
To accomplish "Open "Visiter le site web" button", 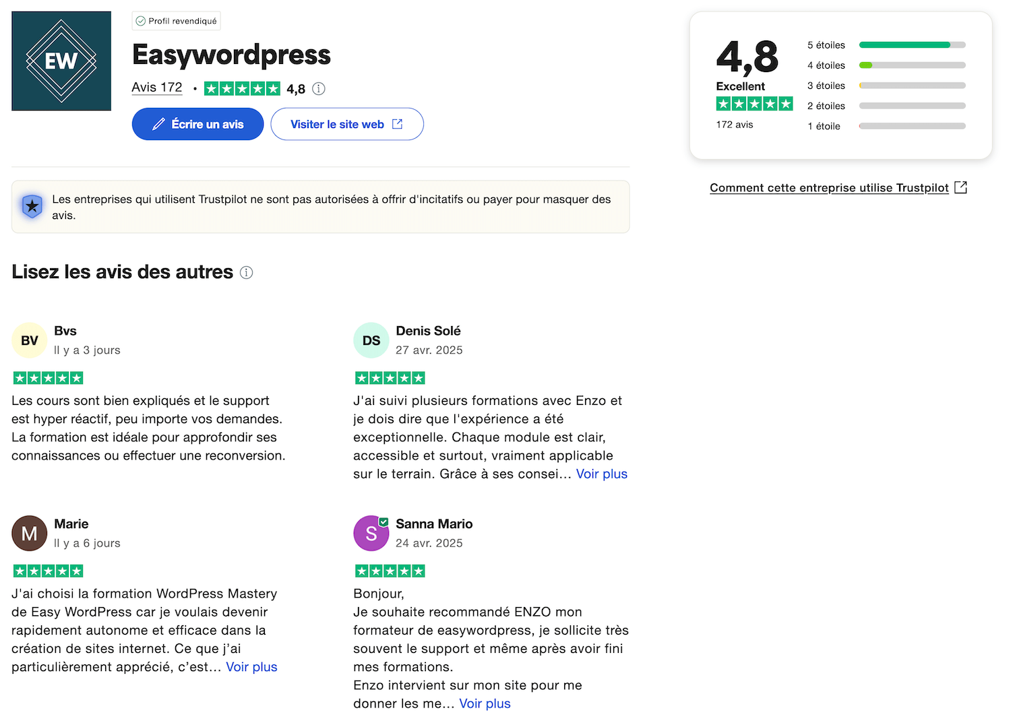I will coord(346,125).
